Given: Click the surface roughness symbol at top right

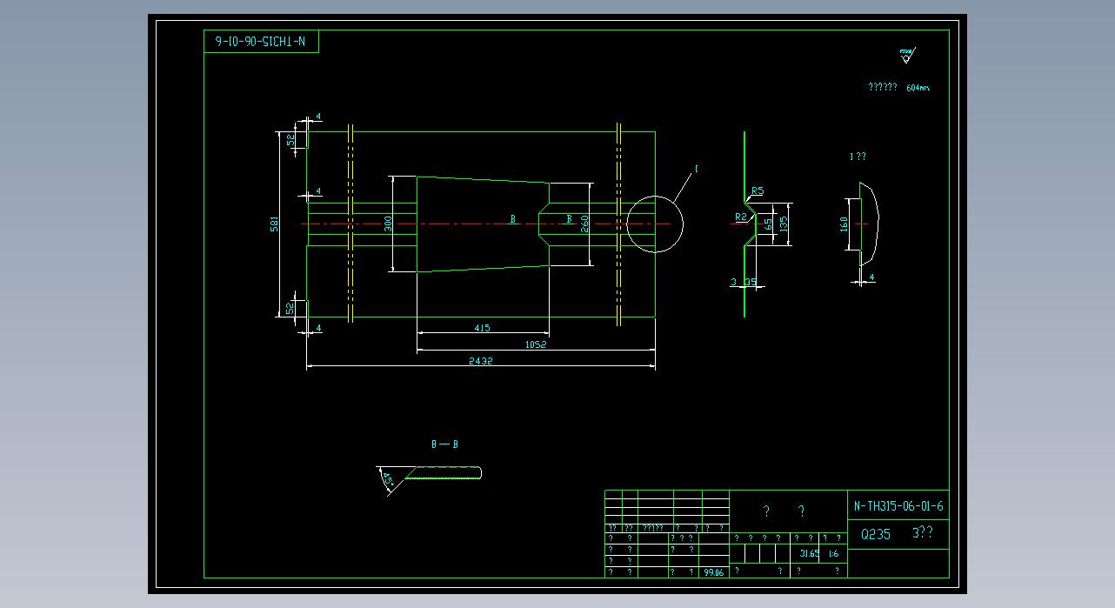Looking at the screenshot, I should pyautogui.click(x=906, y=56).
